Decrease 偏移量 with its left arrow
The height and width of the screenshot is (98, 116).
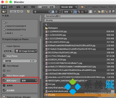point(4,61)
